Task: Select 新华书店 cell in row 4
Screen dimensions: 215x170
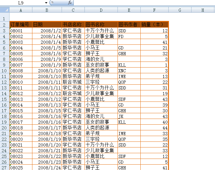Action: [73, 36]
